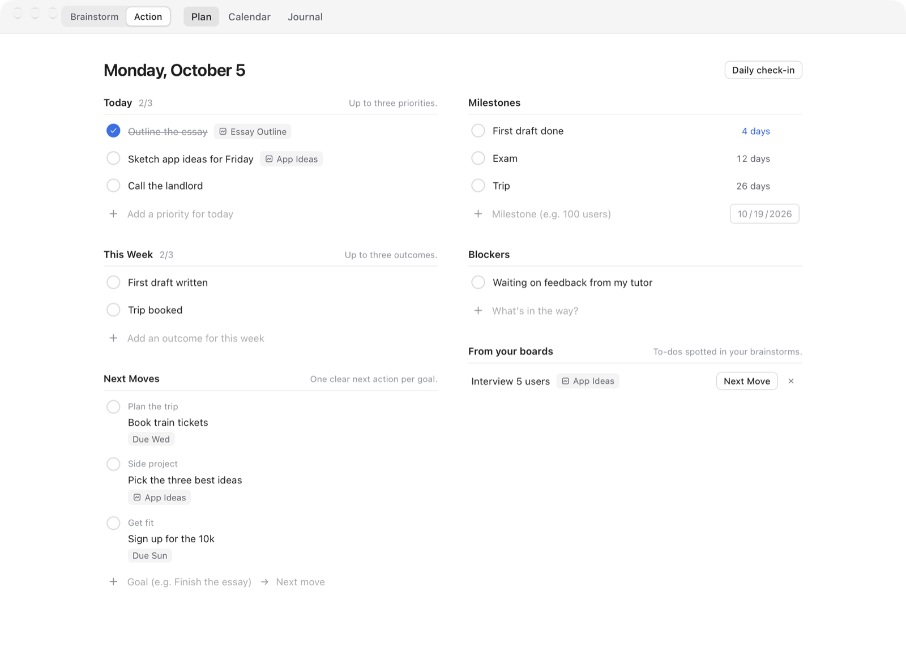This screenshot has height=656, width=906.
Task: Check off Pick the three best ideas
Action: [x=113, y=464]
